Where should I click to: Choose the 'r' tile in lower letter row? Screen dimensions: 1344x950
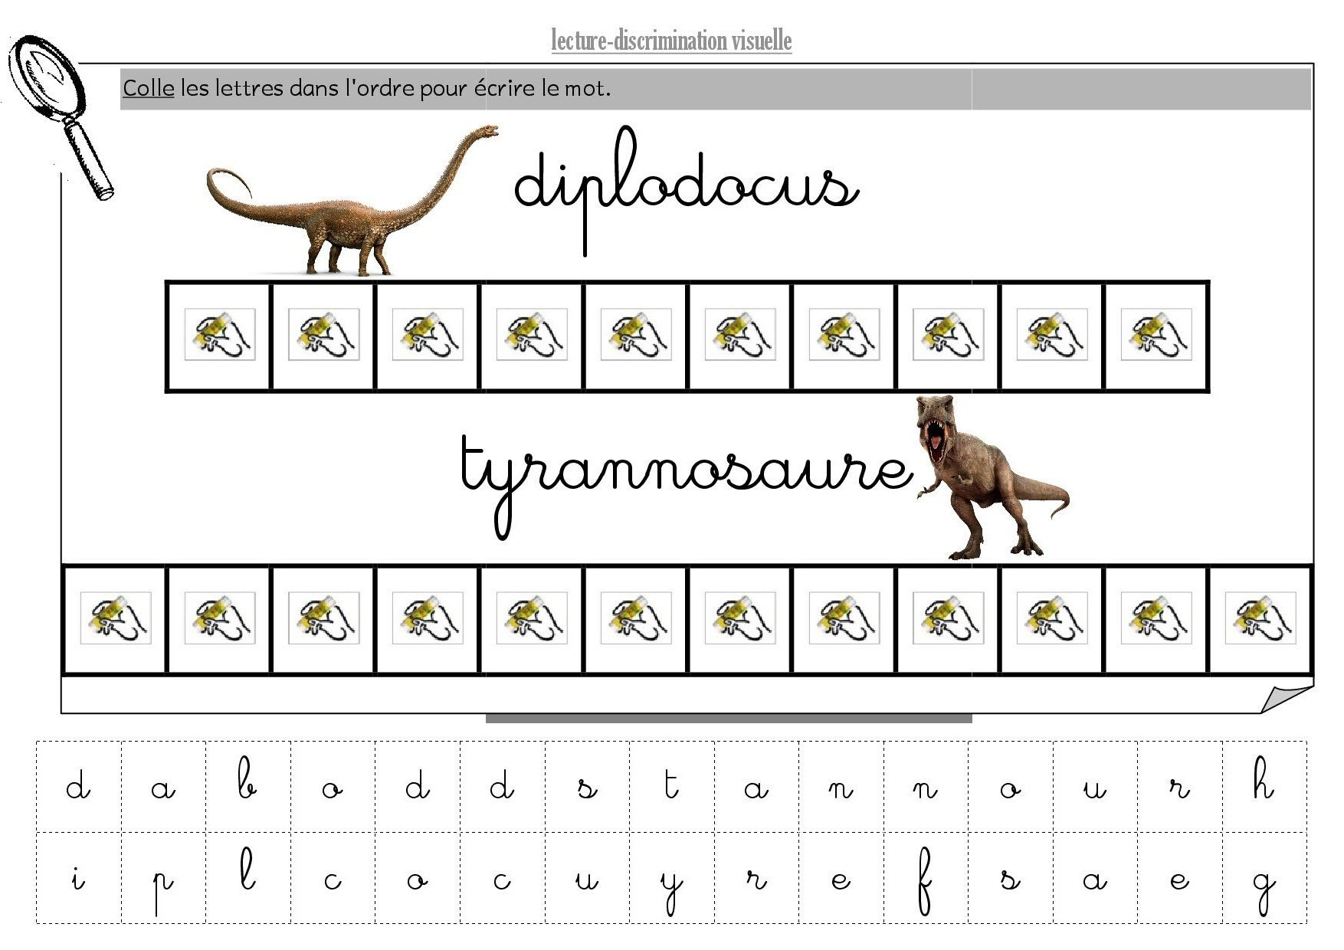point(756,877)
